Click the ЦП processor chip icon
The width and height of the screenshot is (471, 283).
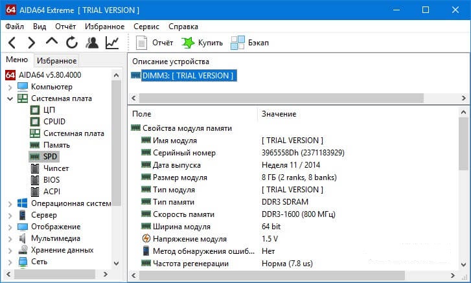[35, 110]
